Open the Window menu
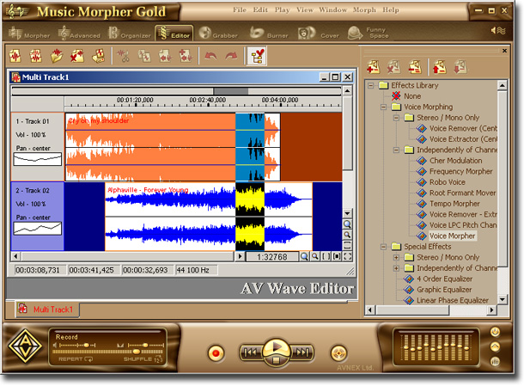Image resolution: width=524 pixels, height=386 pixels. tap(332, 9)
